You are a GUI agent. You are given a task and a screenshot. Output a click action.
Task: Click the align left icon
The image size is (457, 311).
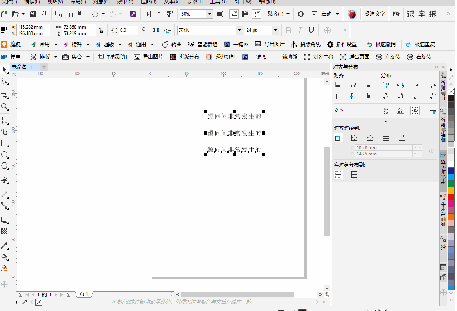coord(338,85)
